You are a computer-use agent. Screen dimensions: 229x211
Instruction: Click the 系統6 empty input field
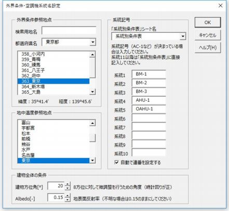(149, 118)
